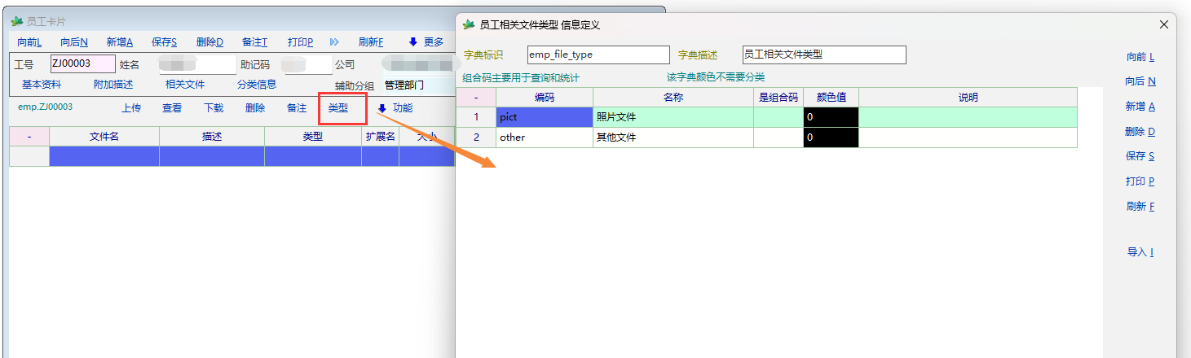Image resolution: width=1191 pixels, height=358 pixels.
Task: Click the 类型 button in file toolbar
Action: coord(338,108)
